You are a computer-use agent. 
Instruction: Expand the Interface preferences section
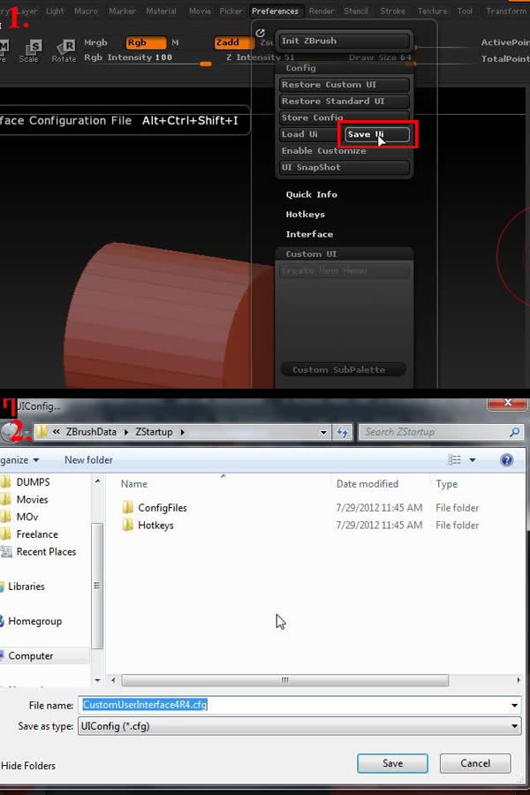pos(309,234)
